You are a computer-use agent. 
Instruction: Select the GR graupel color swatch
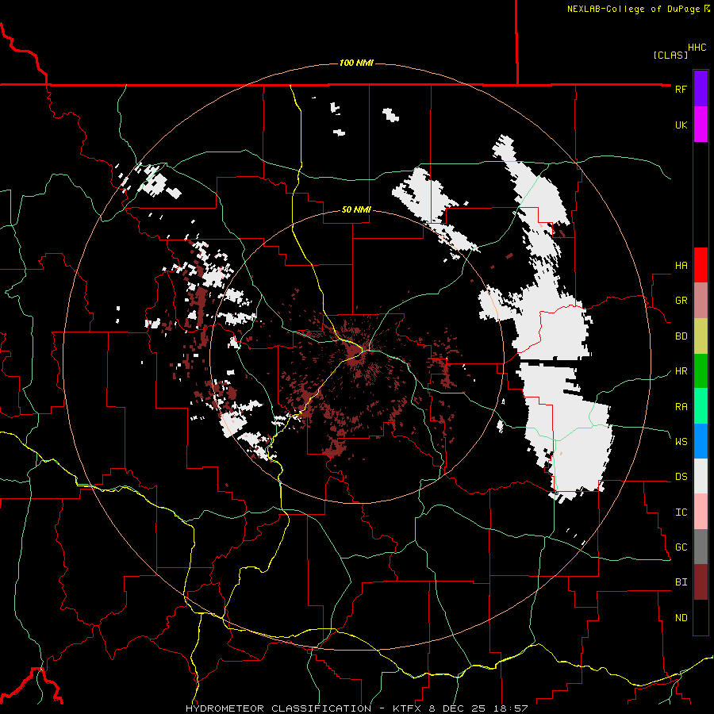(x=701, y=301)
